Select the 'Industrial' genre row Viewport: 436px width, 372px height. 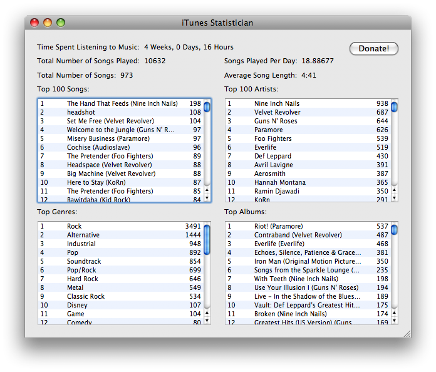point(121,244)
